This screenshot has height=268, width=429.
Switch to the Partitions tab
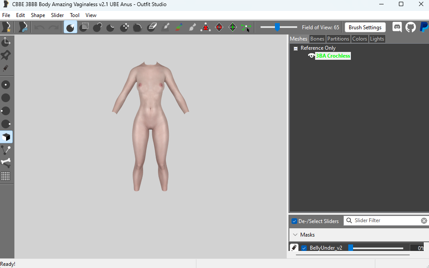coord(338,39)
